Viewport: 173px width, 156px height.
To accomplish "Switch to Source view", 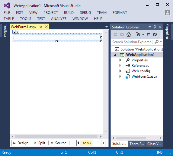I will 59,143.
